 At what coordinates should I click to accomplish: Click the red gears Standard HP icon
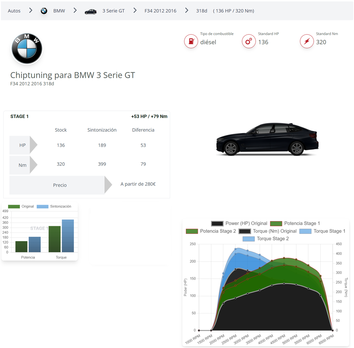click(249, 41)
